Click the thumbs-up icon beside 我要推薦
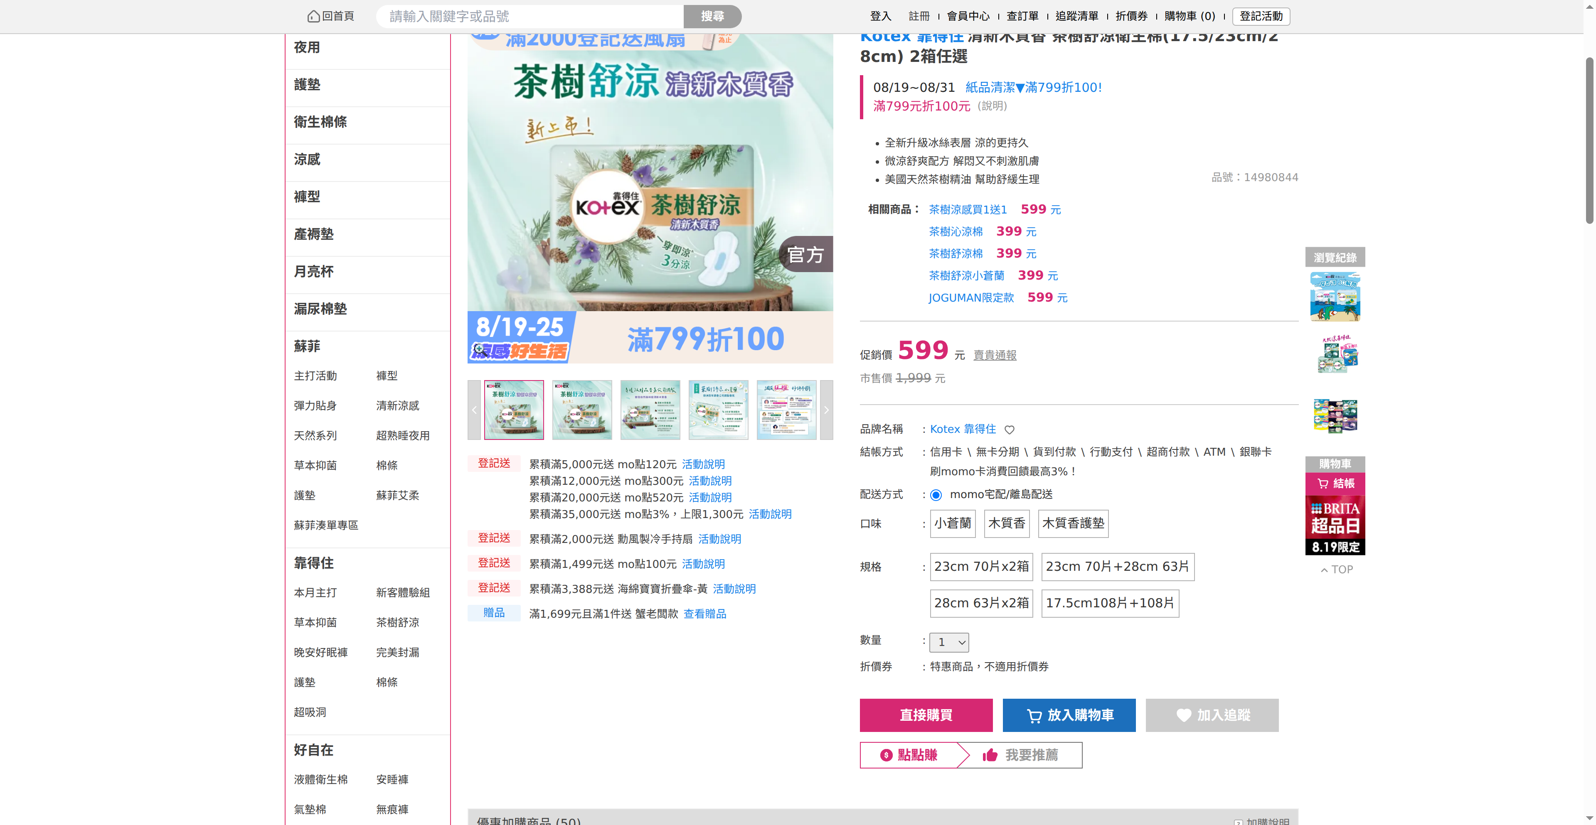This screenshot has width=1596, height=825. [990, 755]
